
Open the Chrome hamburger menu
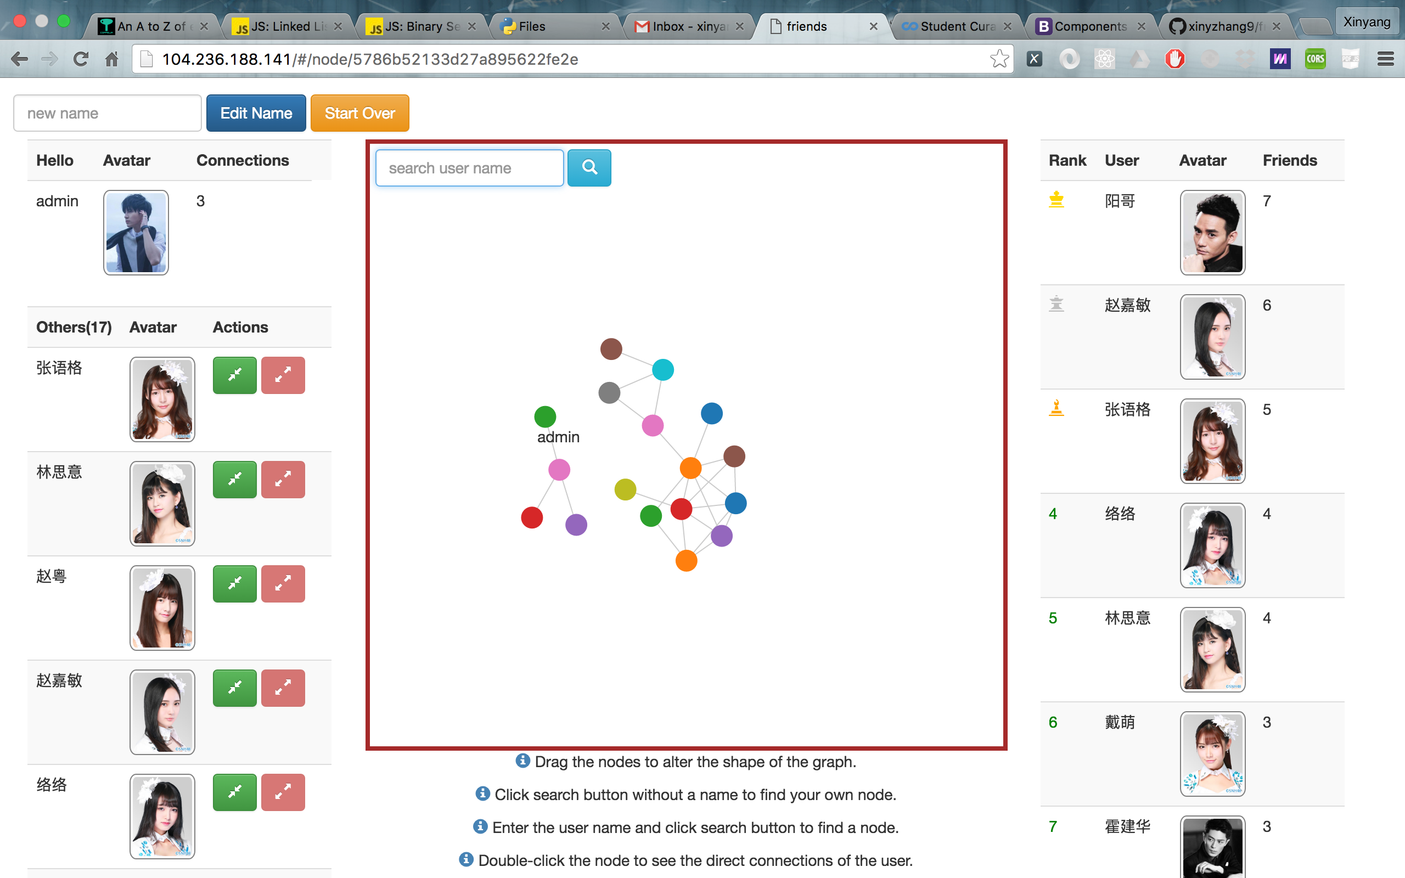coord(1385,59)
